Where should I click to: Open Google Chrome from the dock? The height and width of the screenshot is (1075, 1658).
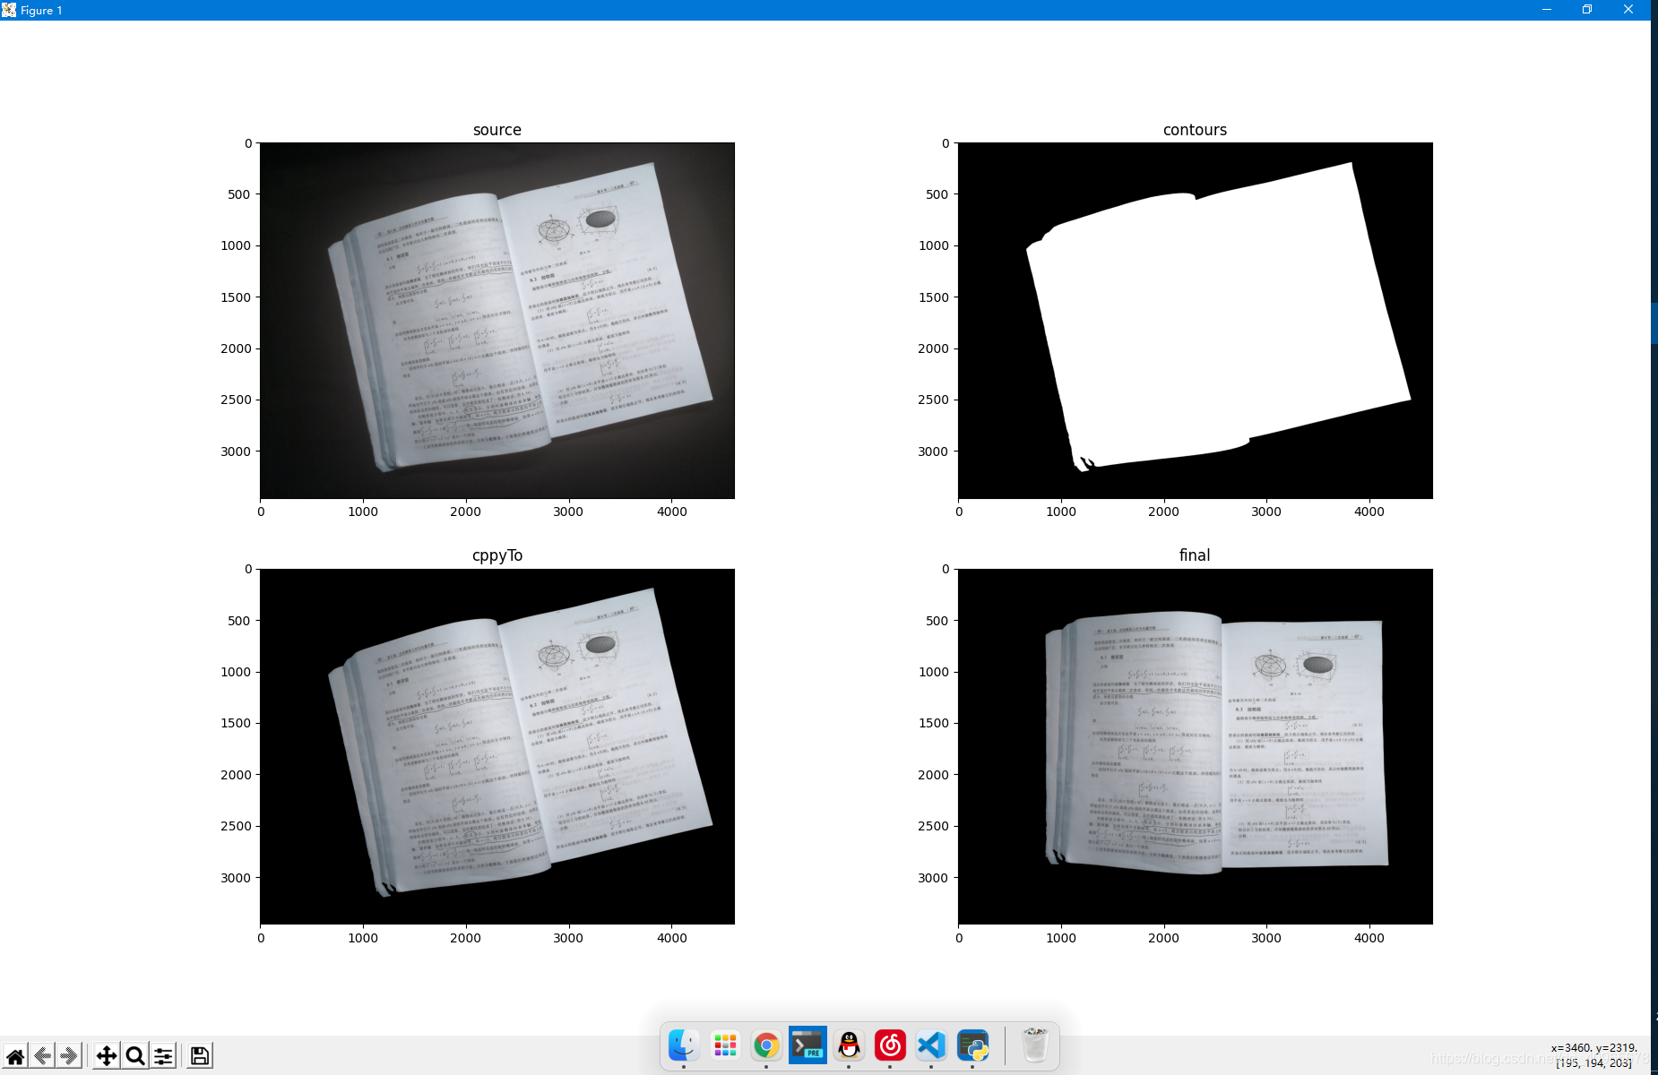coord(766,1045)
